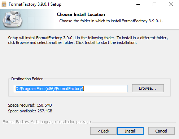Select the 'Space available: 257.4GB' text

tap(30, 111)
